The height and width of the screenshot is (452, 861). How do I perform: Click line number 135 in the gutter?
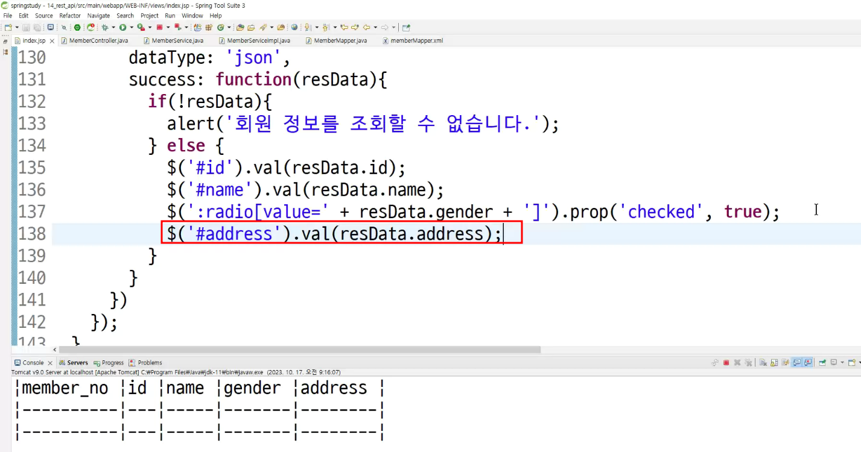pyautogui.click(x=32, y=167)
